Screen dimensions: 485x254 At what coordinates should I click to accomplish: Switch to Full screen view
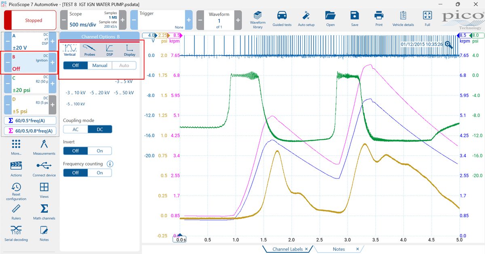pos(427,19)
